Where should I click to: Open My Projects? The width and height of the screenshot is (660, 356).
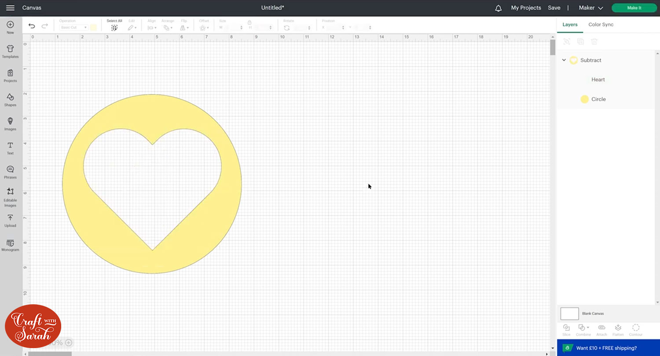tap(526, 8)
